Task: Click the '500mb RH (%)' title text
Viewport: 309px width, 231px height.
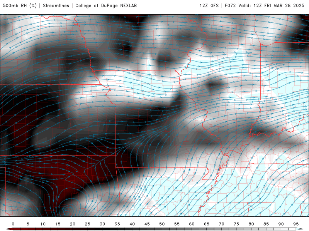Action: [x=20, y=5]
